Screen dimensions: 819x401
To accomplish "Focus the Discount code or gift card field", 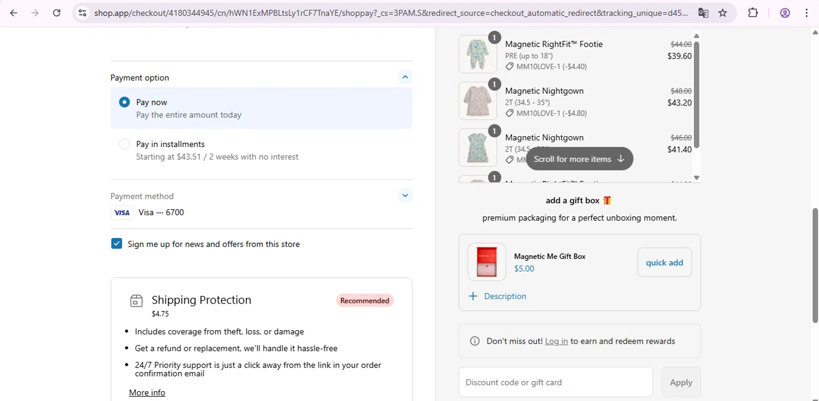I will click(x=555, y=382).
